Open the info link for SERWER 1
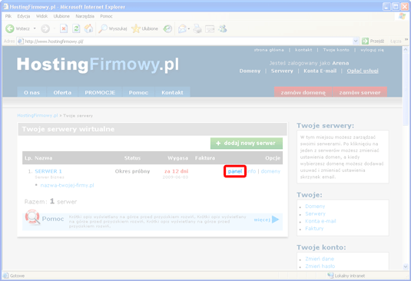This screenshot has width=411, height=281. 252,171
